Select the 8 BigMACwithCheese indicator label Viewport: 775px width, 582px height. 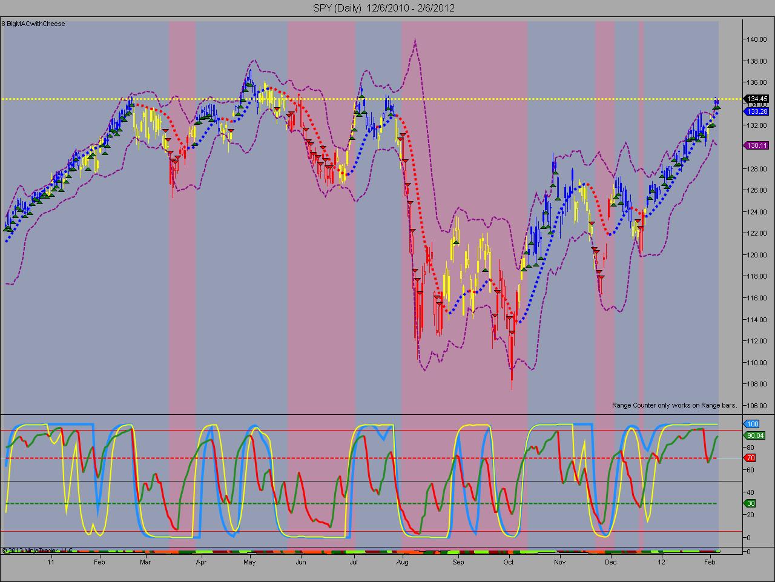33,24
